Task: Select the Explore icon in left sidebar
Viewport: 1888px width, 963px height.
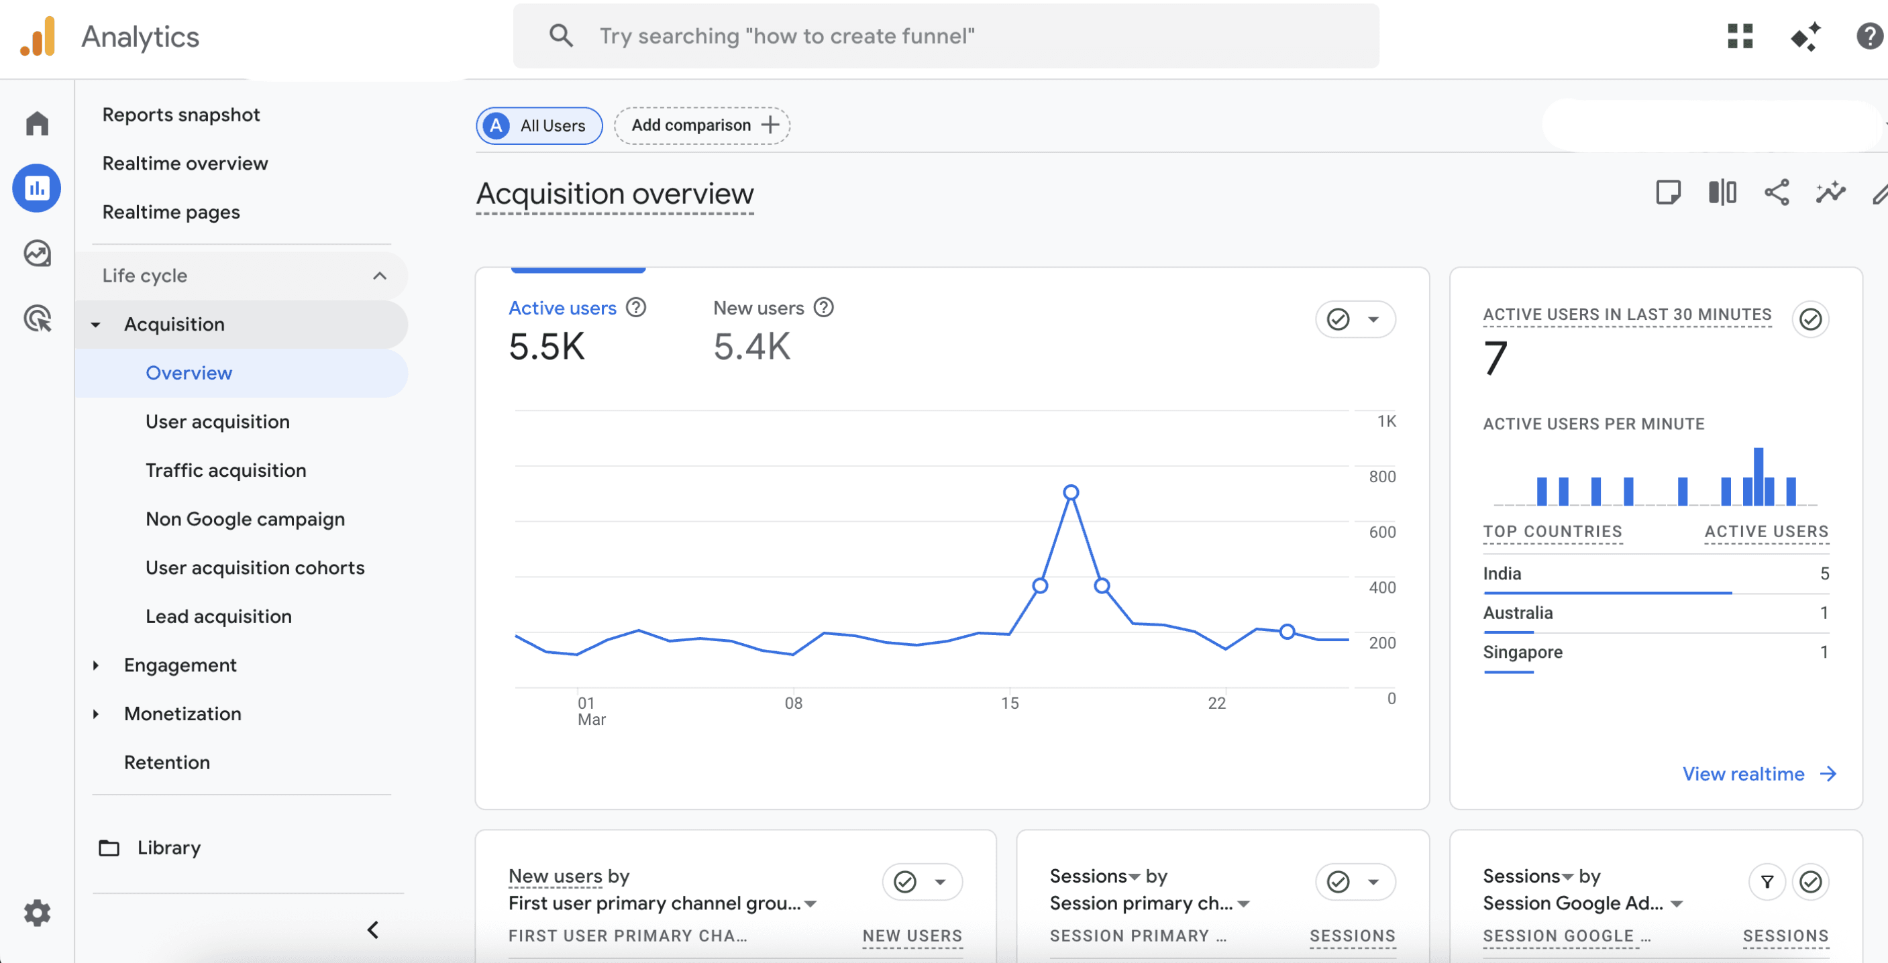Action: click(x=36, y=253)
